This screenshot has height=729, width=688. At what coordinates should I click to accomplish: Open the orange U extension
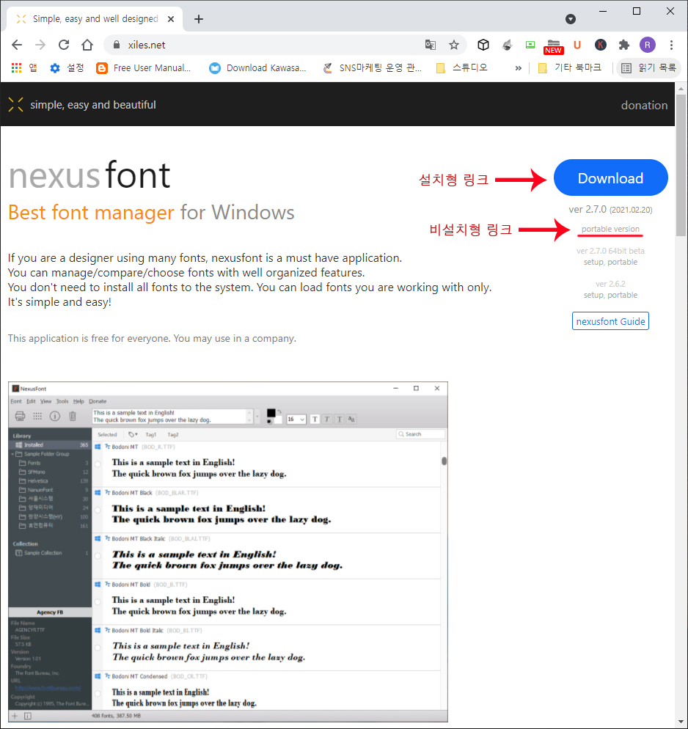(577, 45)
